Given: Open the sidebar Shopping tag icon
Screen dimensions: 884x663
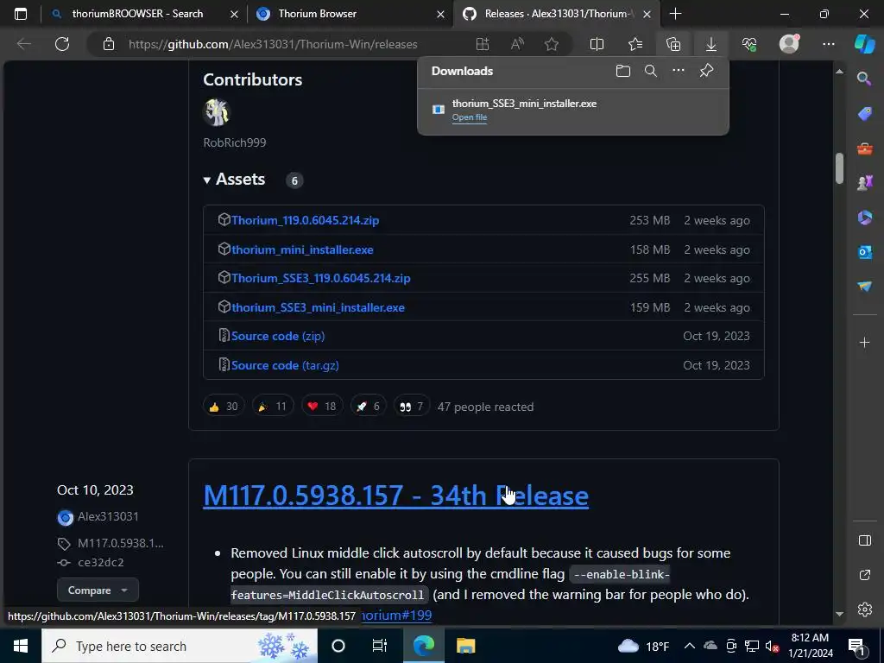Looking at the screenshot, I should (x=864, y=113).
